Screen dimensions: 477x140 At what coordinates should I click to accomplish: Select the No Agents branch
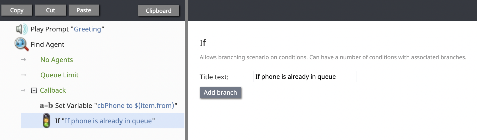(x=57, y=60)
